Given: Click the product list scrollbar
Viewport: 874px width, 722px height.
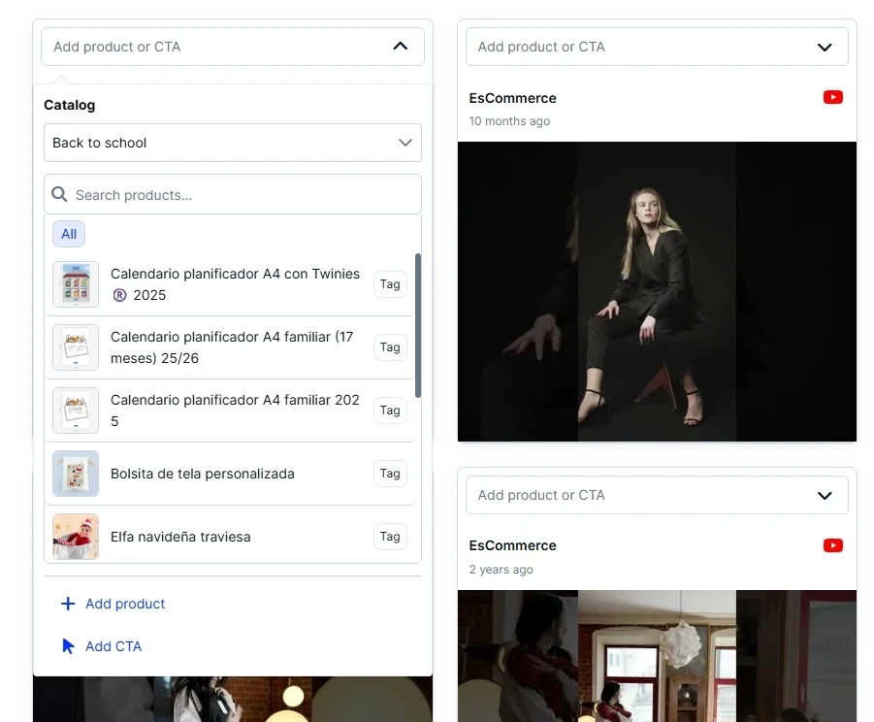Looking at the screenshot, I should (x=418, y=326).
